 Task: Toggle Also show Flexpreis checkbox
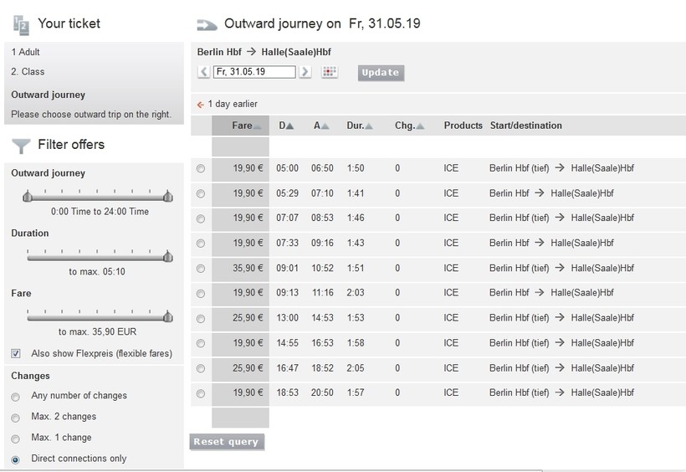pos(16,353)
